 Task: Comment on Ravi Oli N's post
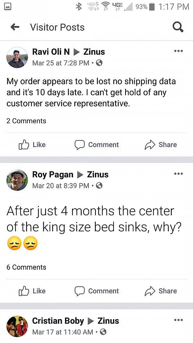point(96,144)
